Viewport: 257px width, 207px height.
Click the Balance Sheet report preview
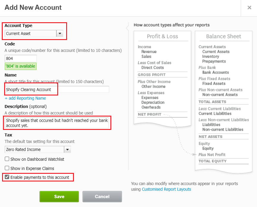224,36
